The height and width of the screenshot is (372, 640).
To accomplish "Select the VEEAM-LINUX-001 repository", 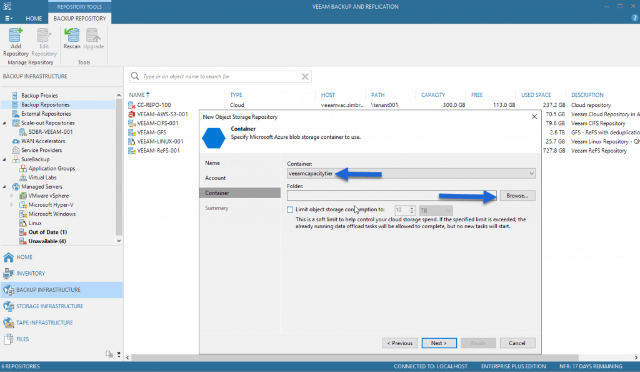I will tap(160, 141).
